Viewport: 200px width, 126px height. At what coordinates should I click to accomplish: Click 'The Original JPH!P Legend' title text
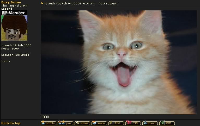tap(15, 7)
